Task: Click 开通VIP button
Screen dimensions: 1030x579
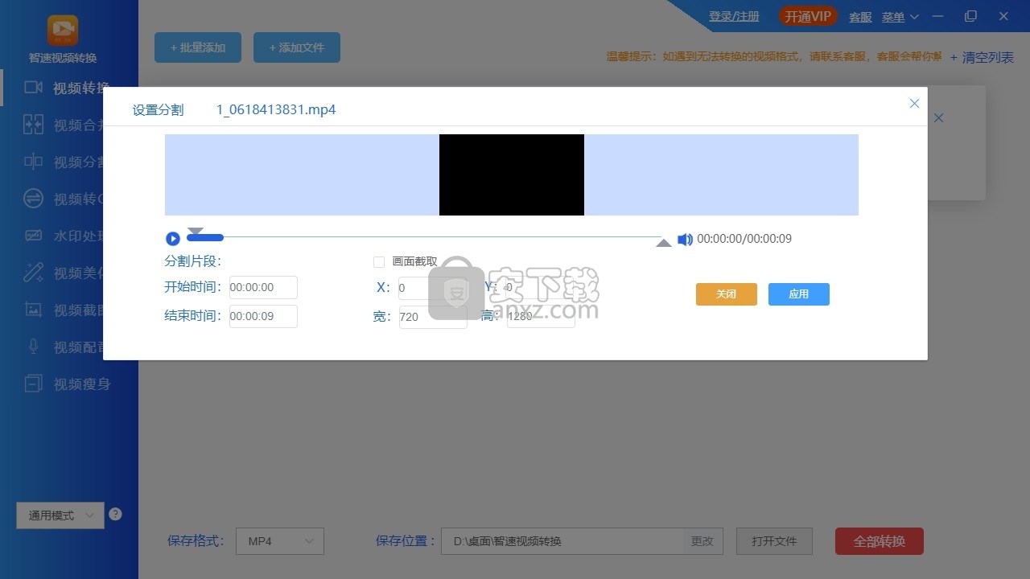Action: [x=808, y=17]
